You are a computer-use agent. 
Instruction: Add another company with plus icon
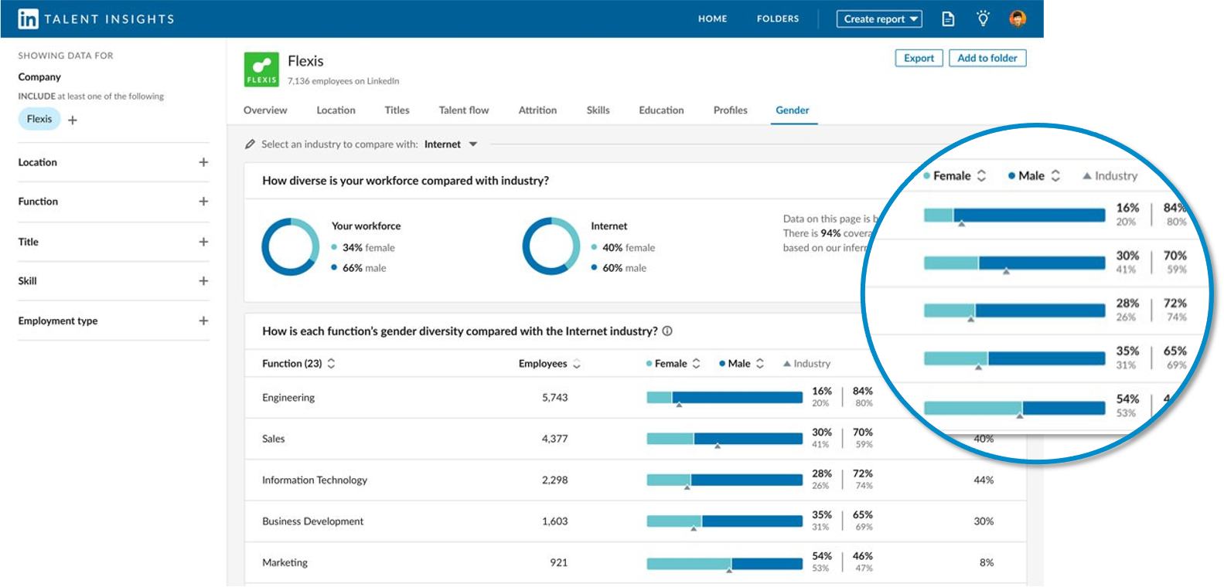point(73,120)
